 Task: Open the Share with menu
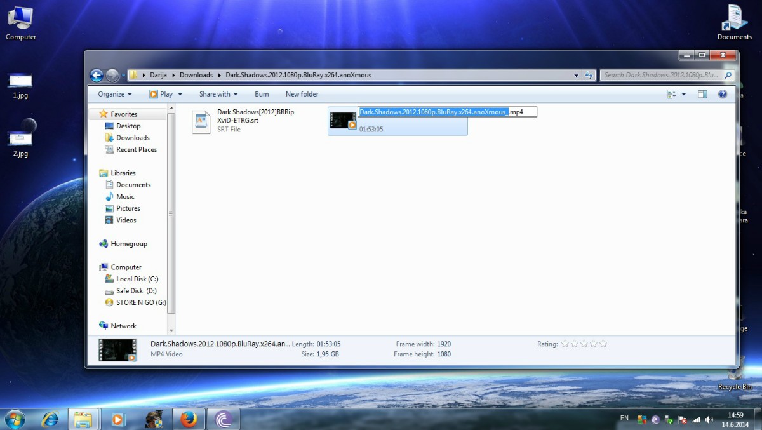[218, 94]
